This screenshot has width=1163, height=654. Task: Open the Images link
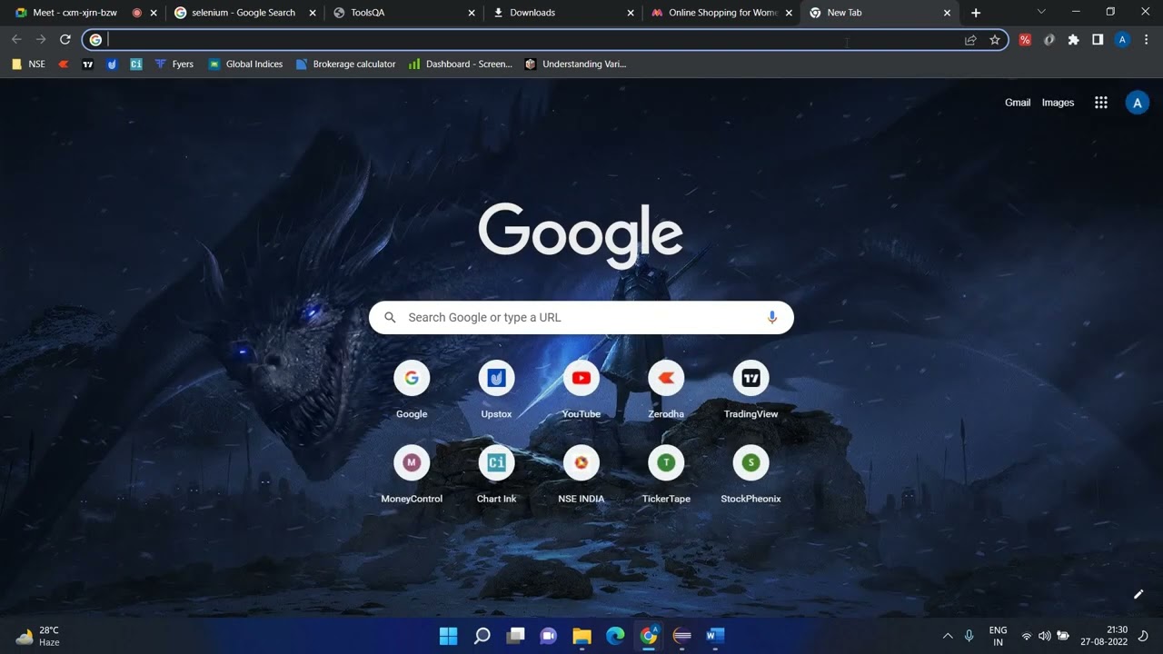tap(1058, 103)
